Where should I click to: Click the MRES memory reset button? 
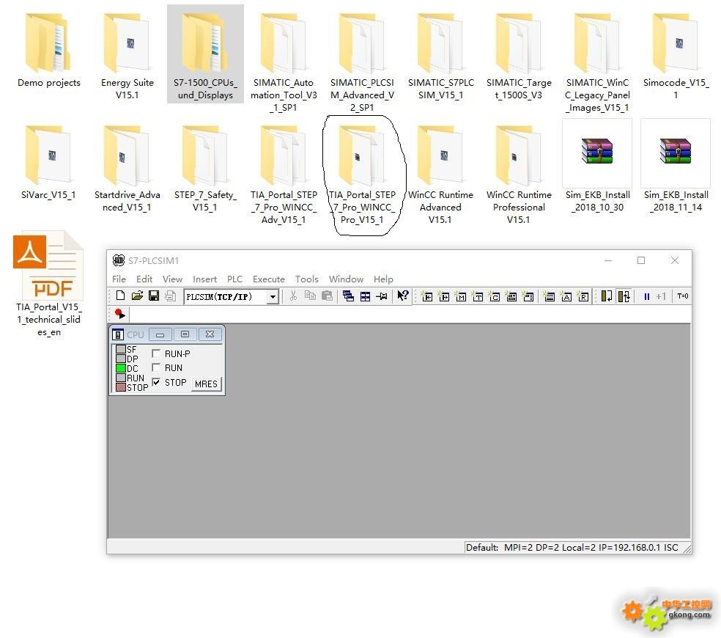[206, 384]
